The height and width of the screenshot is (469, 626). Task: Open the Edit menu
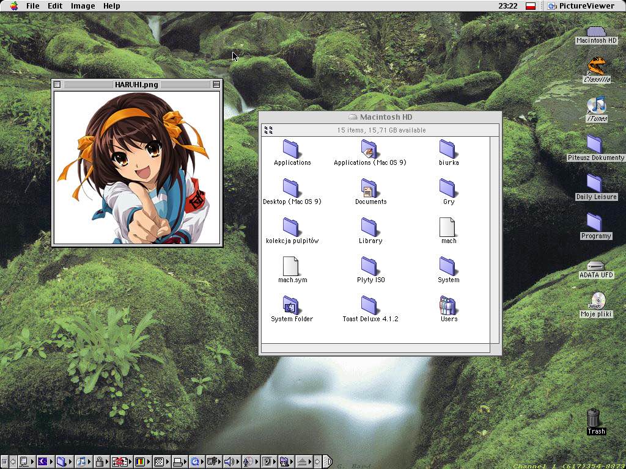[54, 5]
